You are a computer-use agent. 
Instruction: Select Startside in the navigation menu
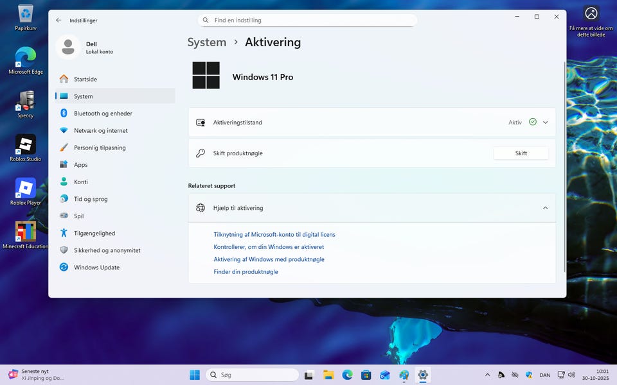[x=85, y=79]
